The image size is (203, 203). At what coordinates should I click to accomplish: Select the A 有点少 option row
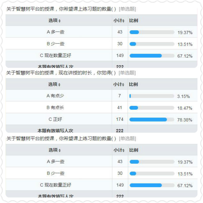point(55,96)
